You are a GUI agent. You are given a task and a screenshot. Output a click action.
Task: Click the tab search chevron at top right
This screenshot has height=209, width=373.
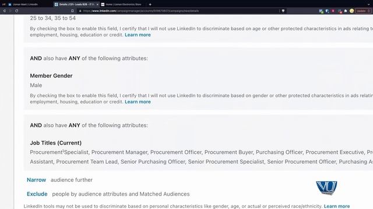(x=368, y=4)
